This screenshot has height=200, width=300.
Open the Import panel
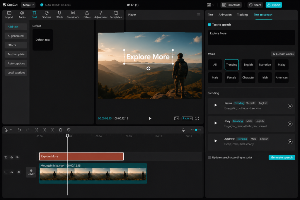click(x=9, y=15)
